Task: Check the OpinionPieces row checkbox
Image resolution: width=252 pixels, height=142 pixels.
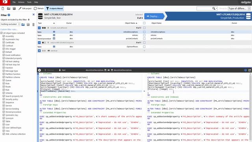Action: (145, 47)
